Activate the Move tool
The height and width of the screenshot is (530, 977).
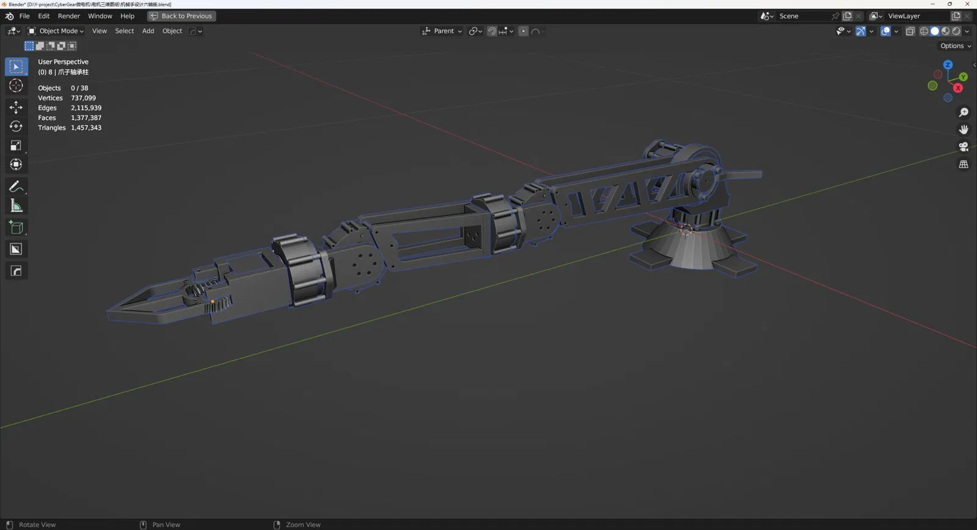click(16, 107)
